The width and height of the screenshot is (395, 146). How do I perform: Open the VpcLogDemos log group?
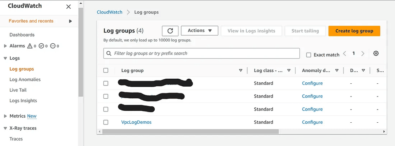pos(136,122)
